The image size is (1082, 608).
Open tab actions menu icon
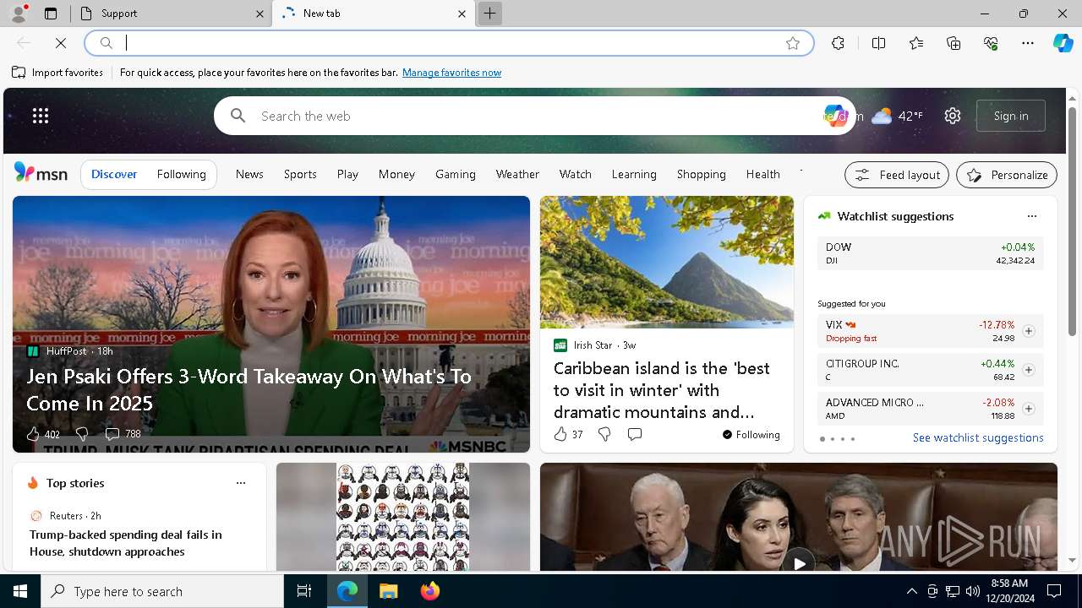pos(51,14)
